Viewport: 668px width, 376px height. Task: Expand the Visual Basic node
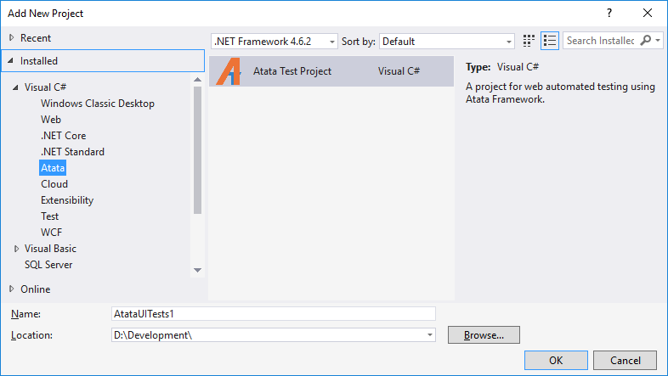pos(16,249)
